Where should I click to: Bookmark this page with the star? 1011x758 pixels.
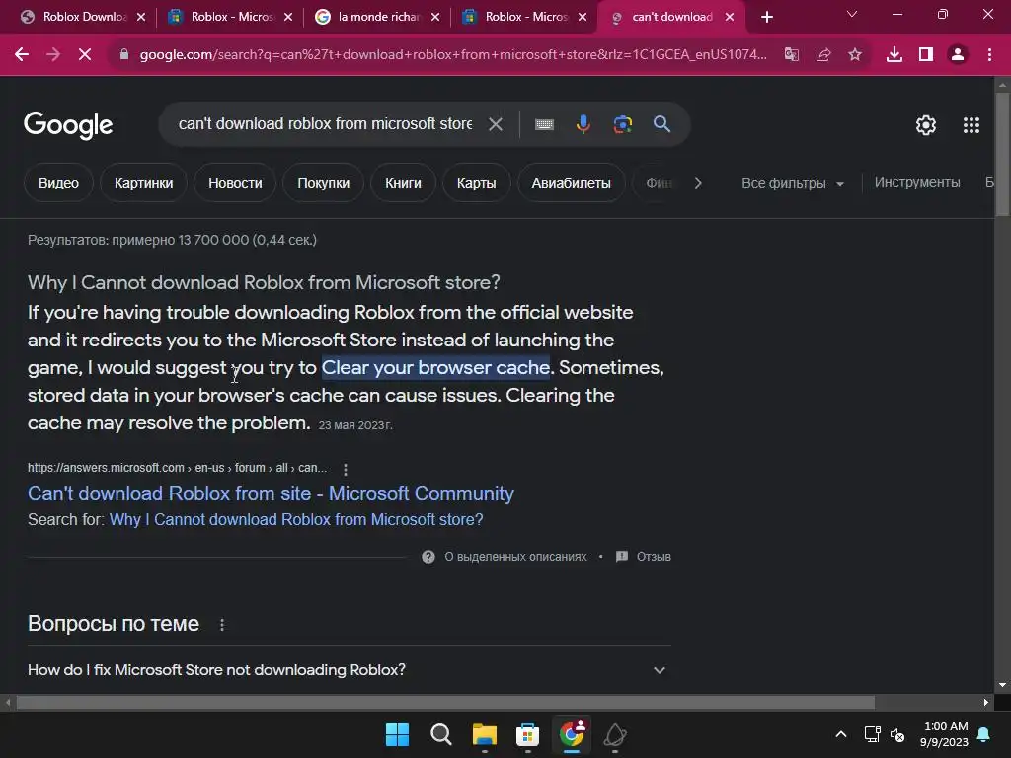pyautogui.click(x=855, y=55)
